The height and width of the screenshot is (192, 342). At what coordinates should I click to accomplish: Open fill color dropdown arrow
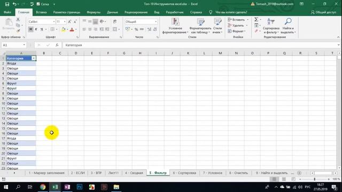67,29
